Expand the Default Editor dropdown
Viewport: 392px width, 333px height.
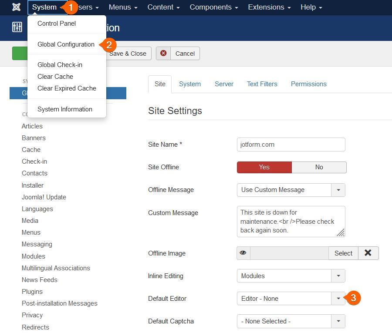click(x=338, y=299)
